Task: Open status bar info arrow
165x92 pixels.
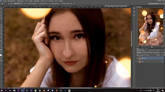Action: [24, 88]
